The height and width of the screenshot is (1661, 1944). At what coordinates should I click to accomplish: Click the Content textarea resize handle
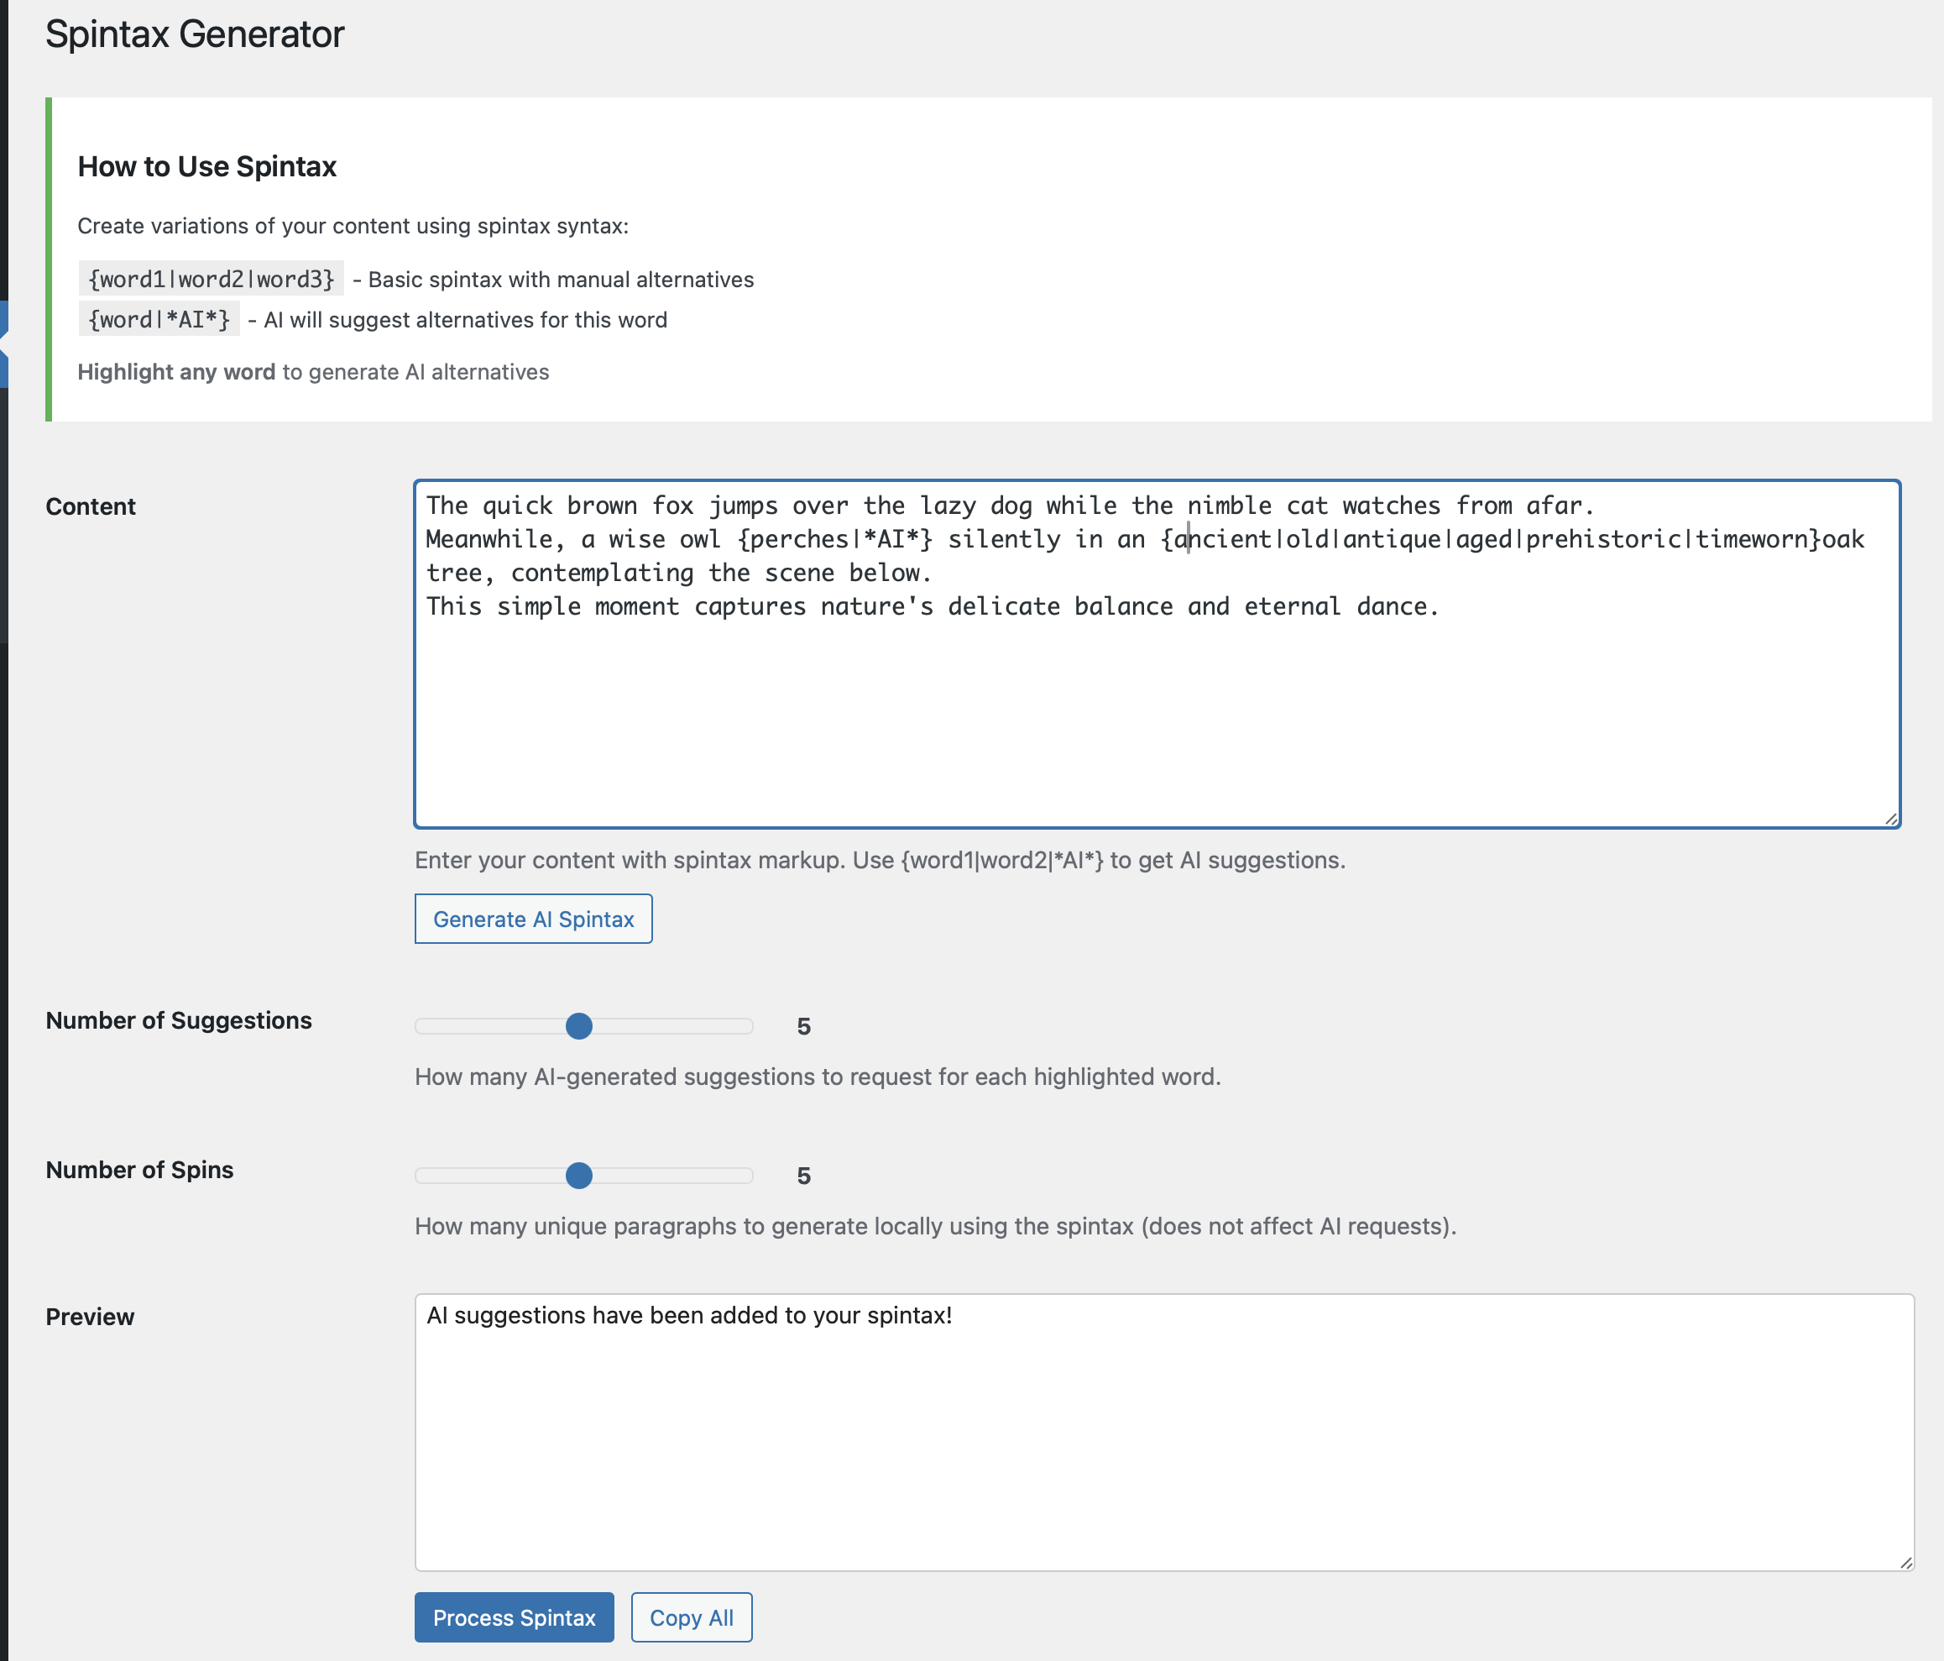[1890, 818]
